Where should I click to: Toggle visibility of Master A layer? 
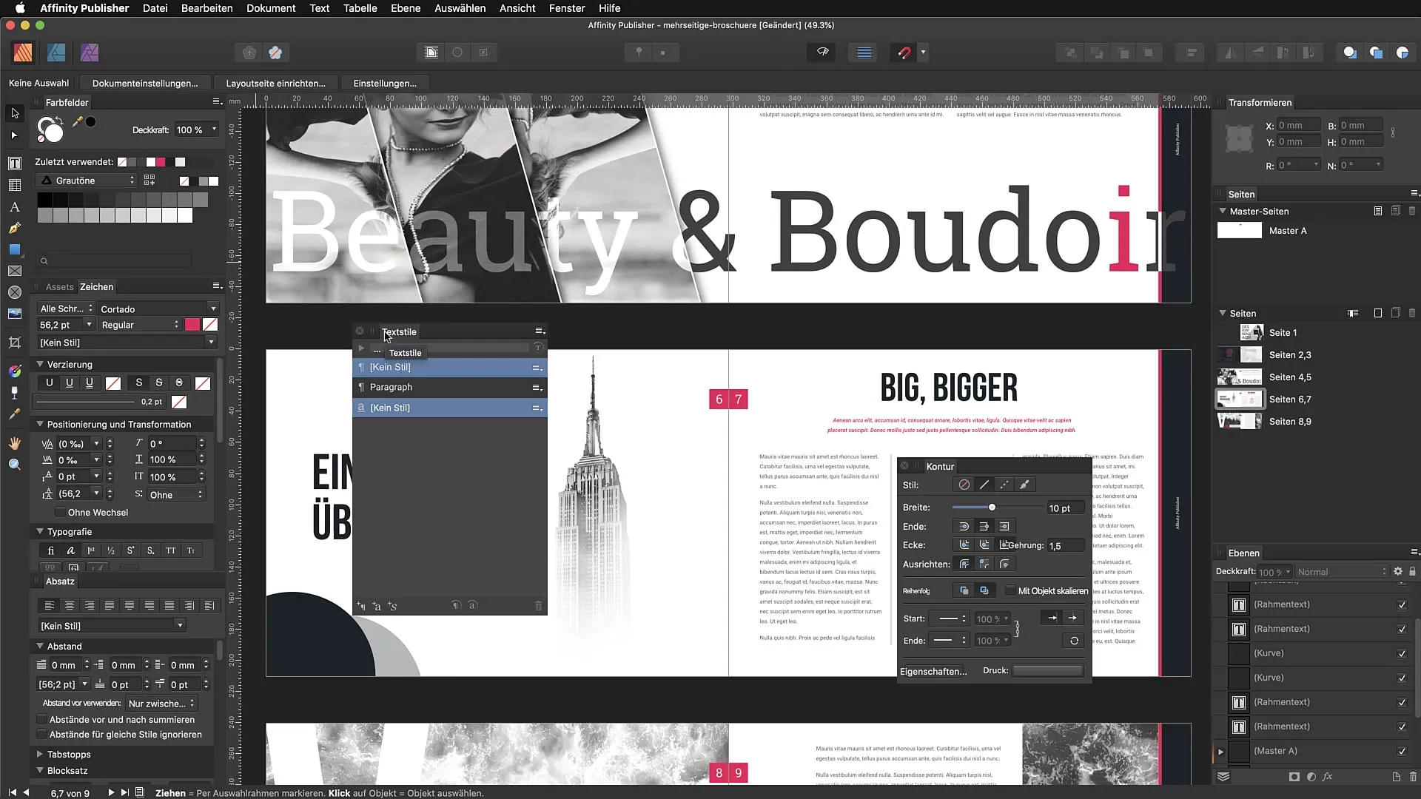click(1402, 751)
